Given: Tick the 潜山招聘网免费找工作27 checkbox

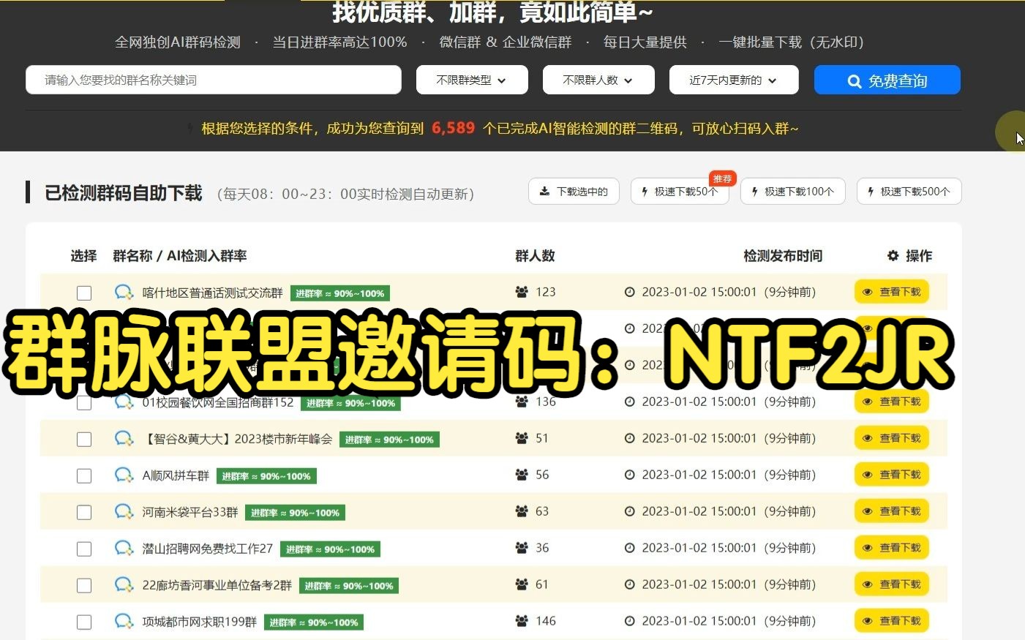Looking at the screenshot, I should [84, 549].
